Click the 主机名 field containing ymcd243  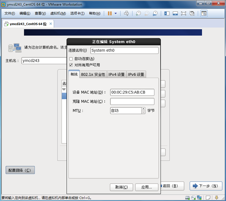click(44, 61)
